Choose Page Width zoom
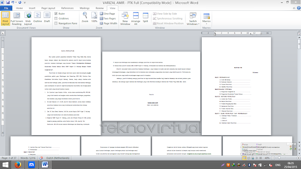 [109, 23]
